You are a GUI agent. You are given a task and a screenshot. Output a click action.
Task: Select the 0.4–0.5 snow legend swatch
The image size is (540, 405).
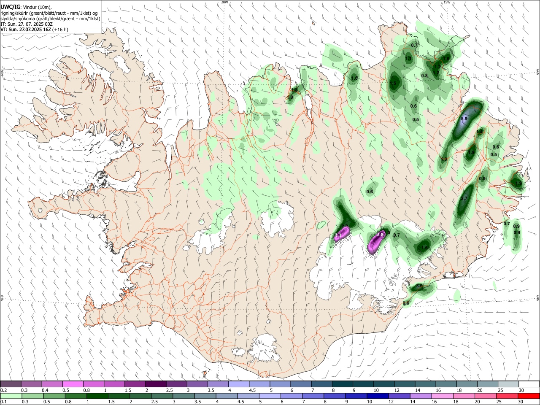pyautogui.click(x=52, y=384)
